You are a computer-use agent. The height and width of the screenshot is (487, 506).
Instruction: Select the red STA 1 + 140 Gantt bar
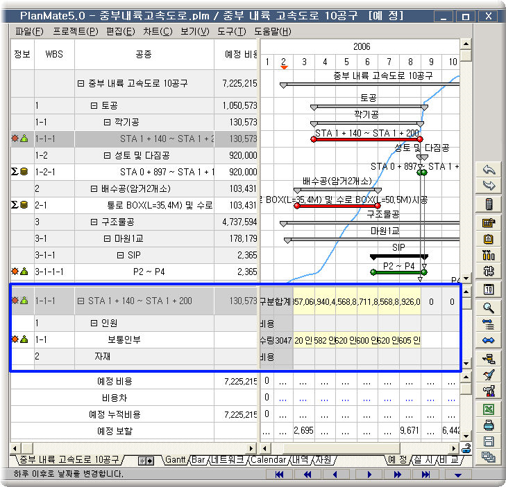coord(366,139)
